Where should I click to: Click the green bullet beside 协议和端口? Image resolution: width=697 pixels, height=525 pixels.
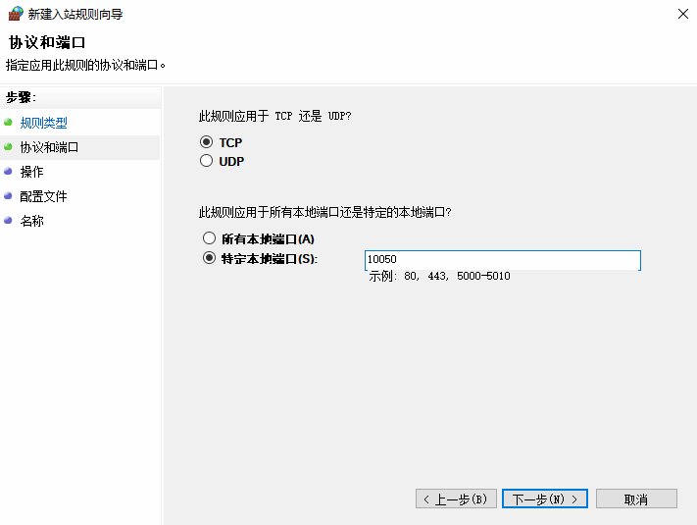(x=8, y=146)
